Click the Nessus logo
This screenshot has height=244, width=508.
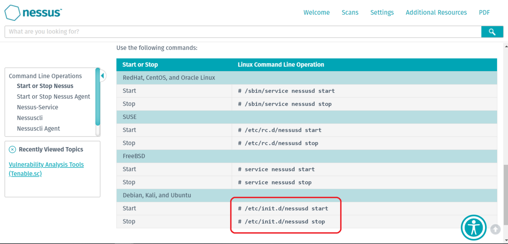(33, 12)
